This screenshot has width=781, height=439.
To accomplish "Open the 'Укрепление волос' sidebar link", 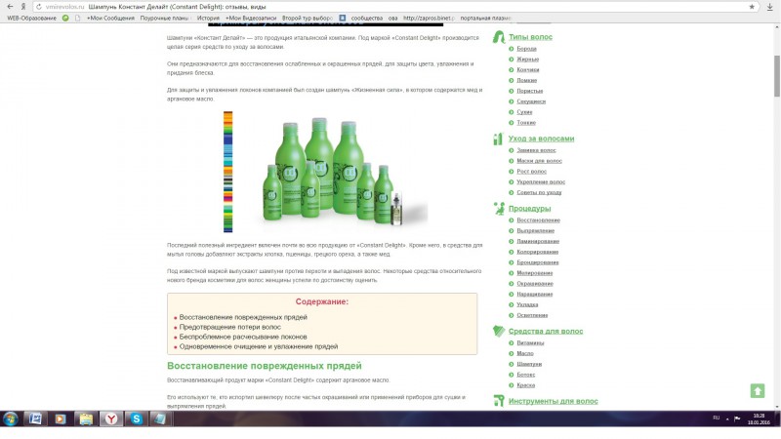I will 541,182.
